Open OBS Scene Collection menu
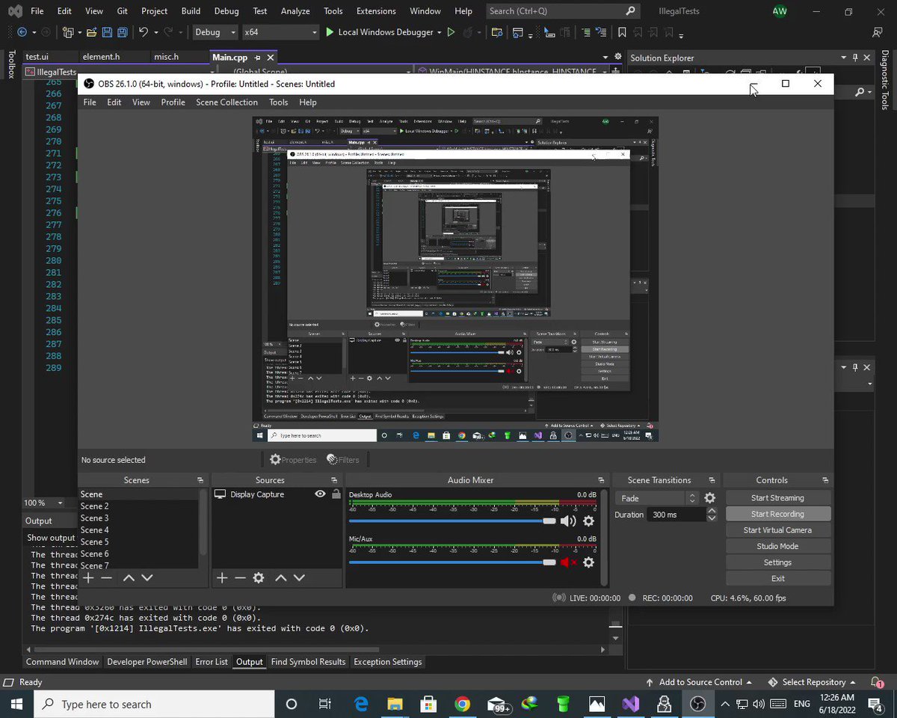Image resolution: width=897 pixels, height=718 pixels. [x=226, y=102]
